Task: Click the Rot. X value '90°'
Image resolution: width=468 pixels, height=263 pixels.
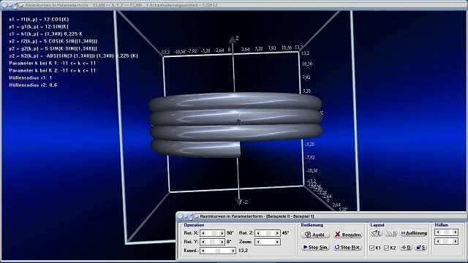Action: pos(230,233)
